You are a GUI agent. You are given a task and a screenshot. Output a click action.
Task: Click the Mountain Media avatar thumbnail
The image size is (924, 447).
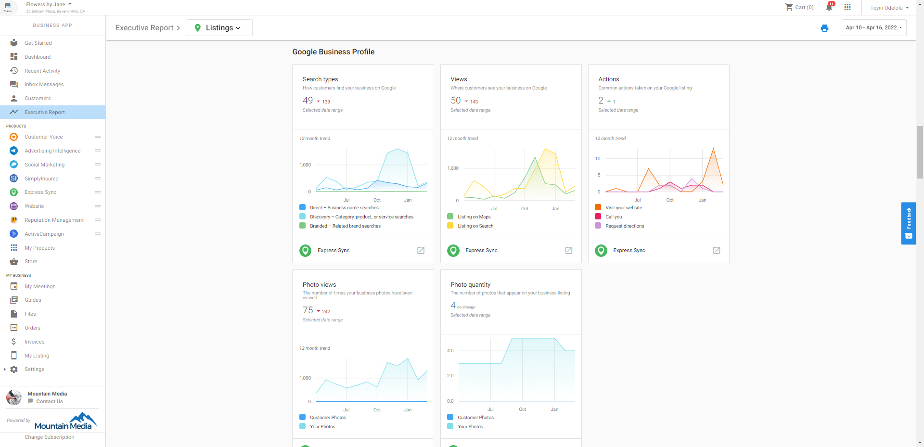[x=14, y=397]
